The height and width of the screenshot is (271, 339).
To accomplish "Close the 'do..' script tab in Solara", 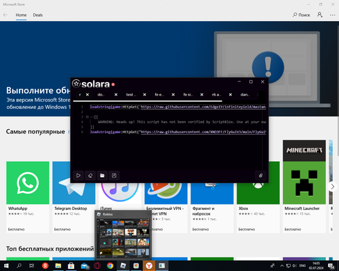I will (116, 95).
